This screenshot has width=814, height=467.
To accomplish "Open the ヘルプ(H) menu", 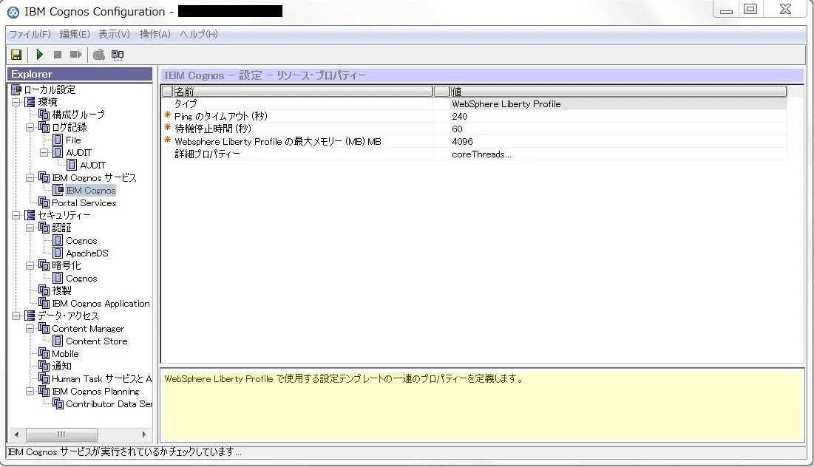I will click(199, 34).
